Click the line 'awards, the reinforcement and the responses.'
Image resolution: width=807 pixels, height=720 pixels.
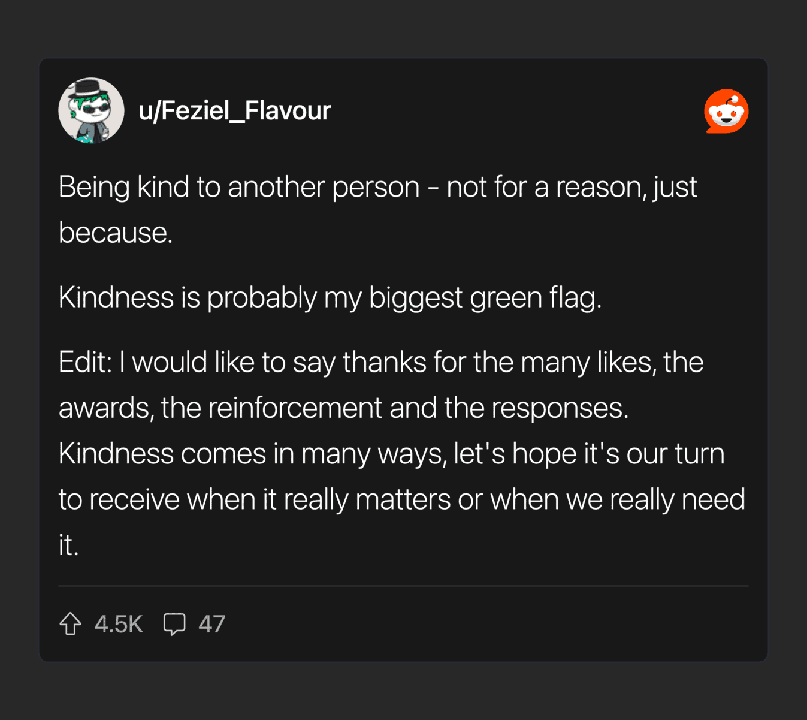pos(344,408)
